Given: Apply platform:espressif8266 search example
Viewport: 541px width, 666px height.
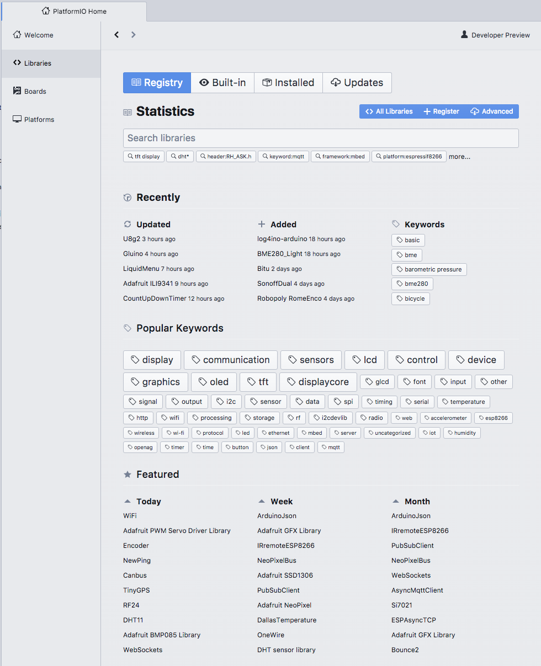Looking at the screenshot, I should 409,157.
